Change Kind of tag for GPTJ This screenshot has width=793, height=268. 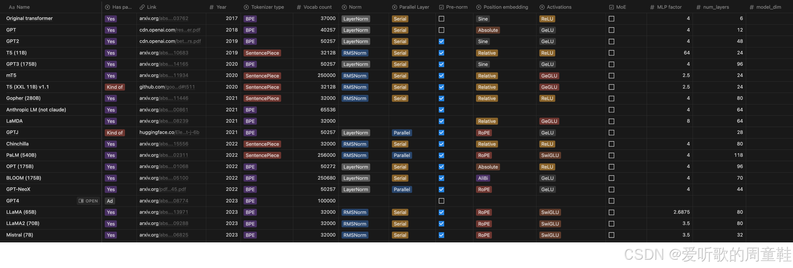[115, 133]
